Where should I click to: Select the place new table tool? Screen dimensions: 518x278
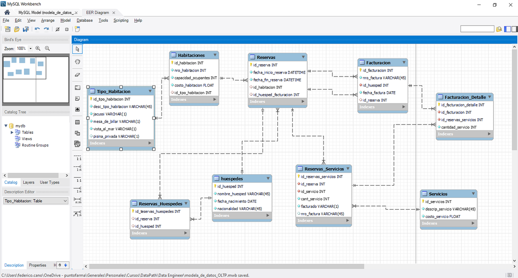click(x=77, y=122)
